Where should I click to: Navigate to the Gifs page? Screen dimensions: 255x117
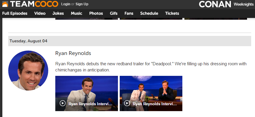click(114, 13)
